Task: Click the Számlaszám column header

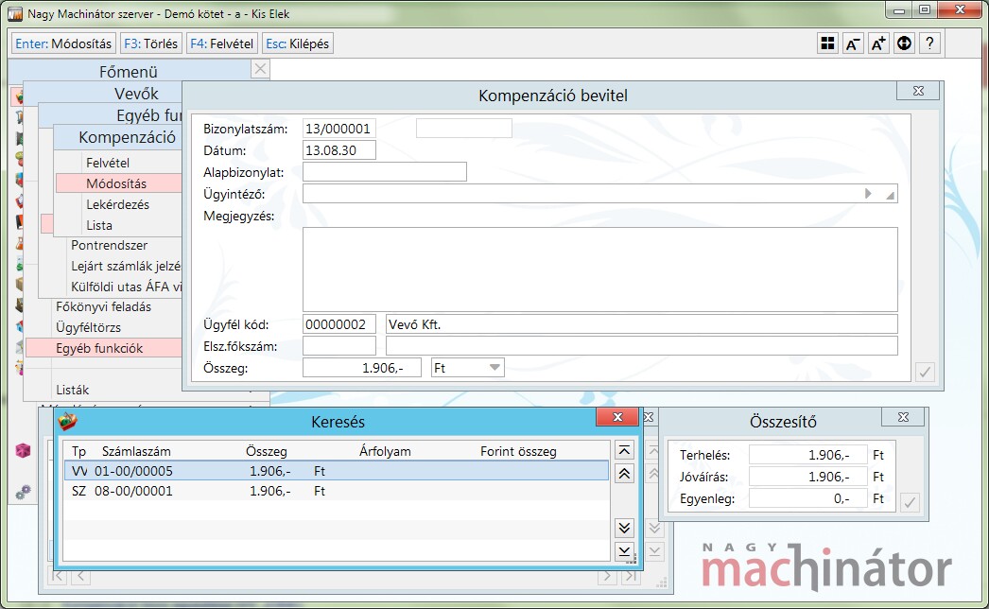Action: [136, 451]
